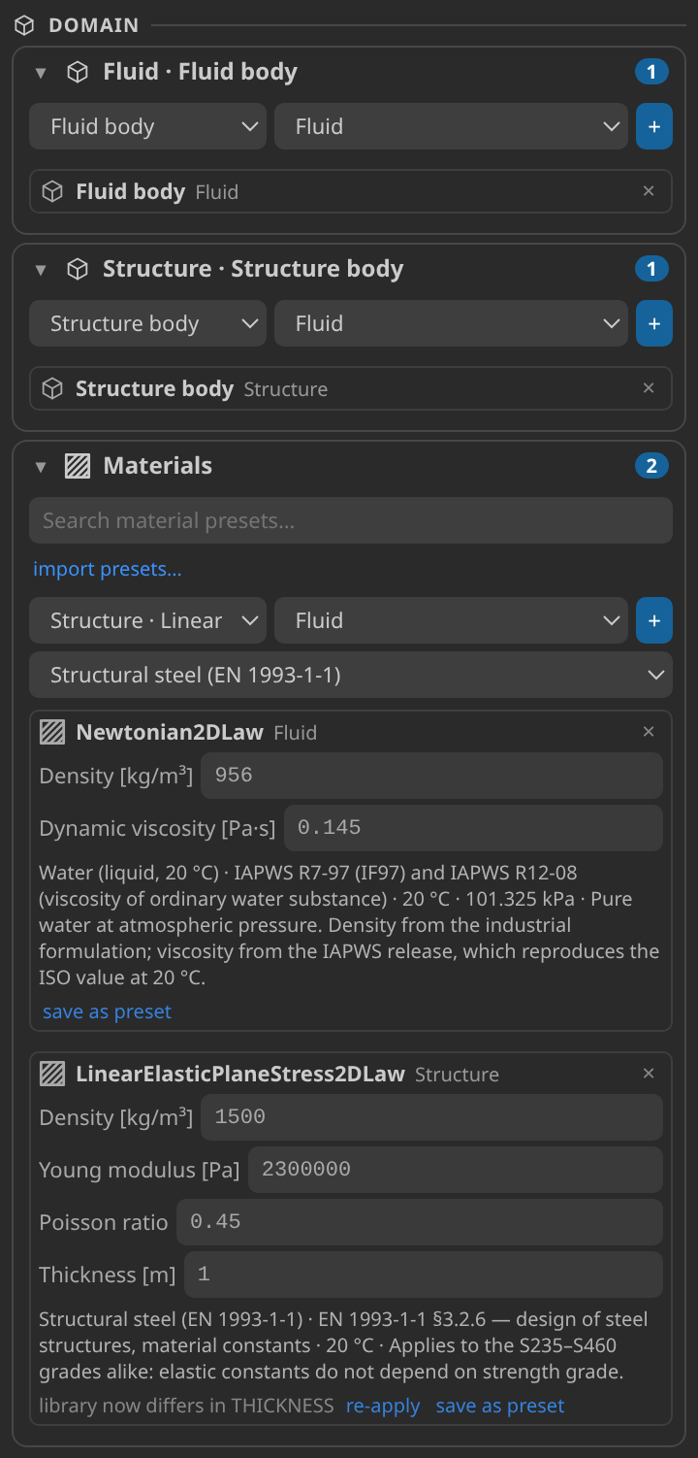This screenshot has width=698, height=1458.
Task: Click count badge 1 on Structure section
Action: pos(651,269)
